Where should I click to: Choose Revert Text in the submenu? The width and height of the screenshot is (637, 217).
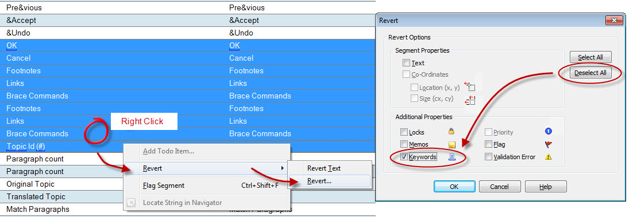click(x=330, y=168)
